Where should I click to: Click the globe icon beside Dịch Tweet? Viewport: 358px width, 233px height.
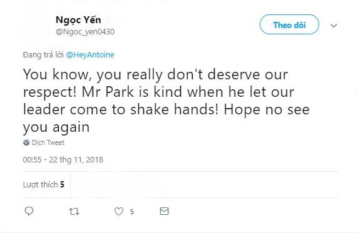pos(26,142)
